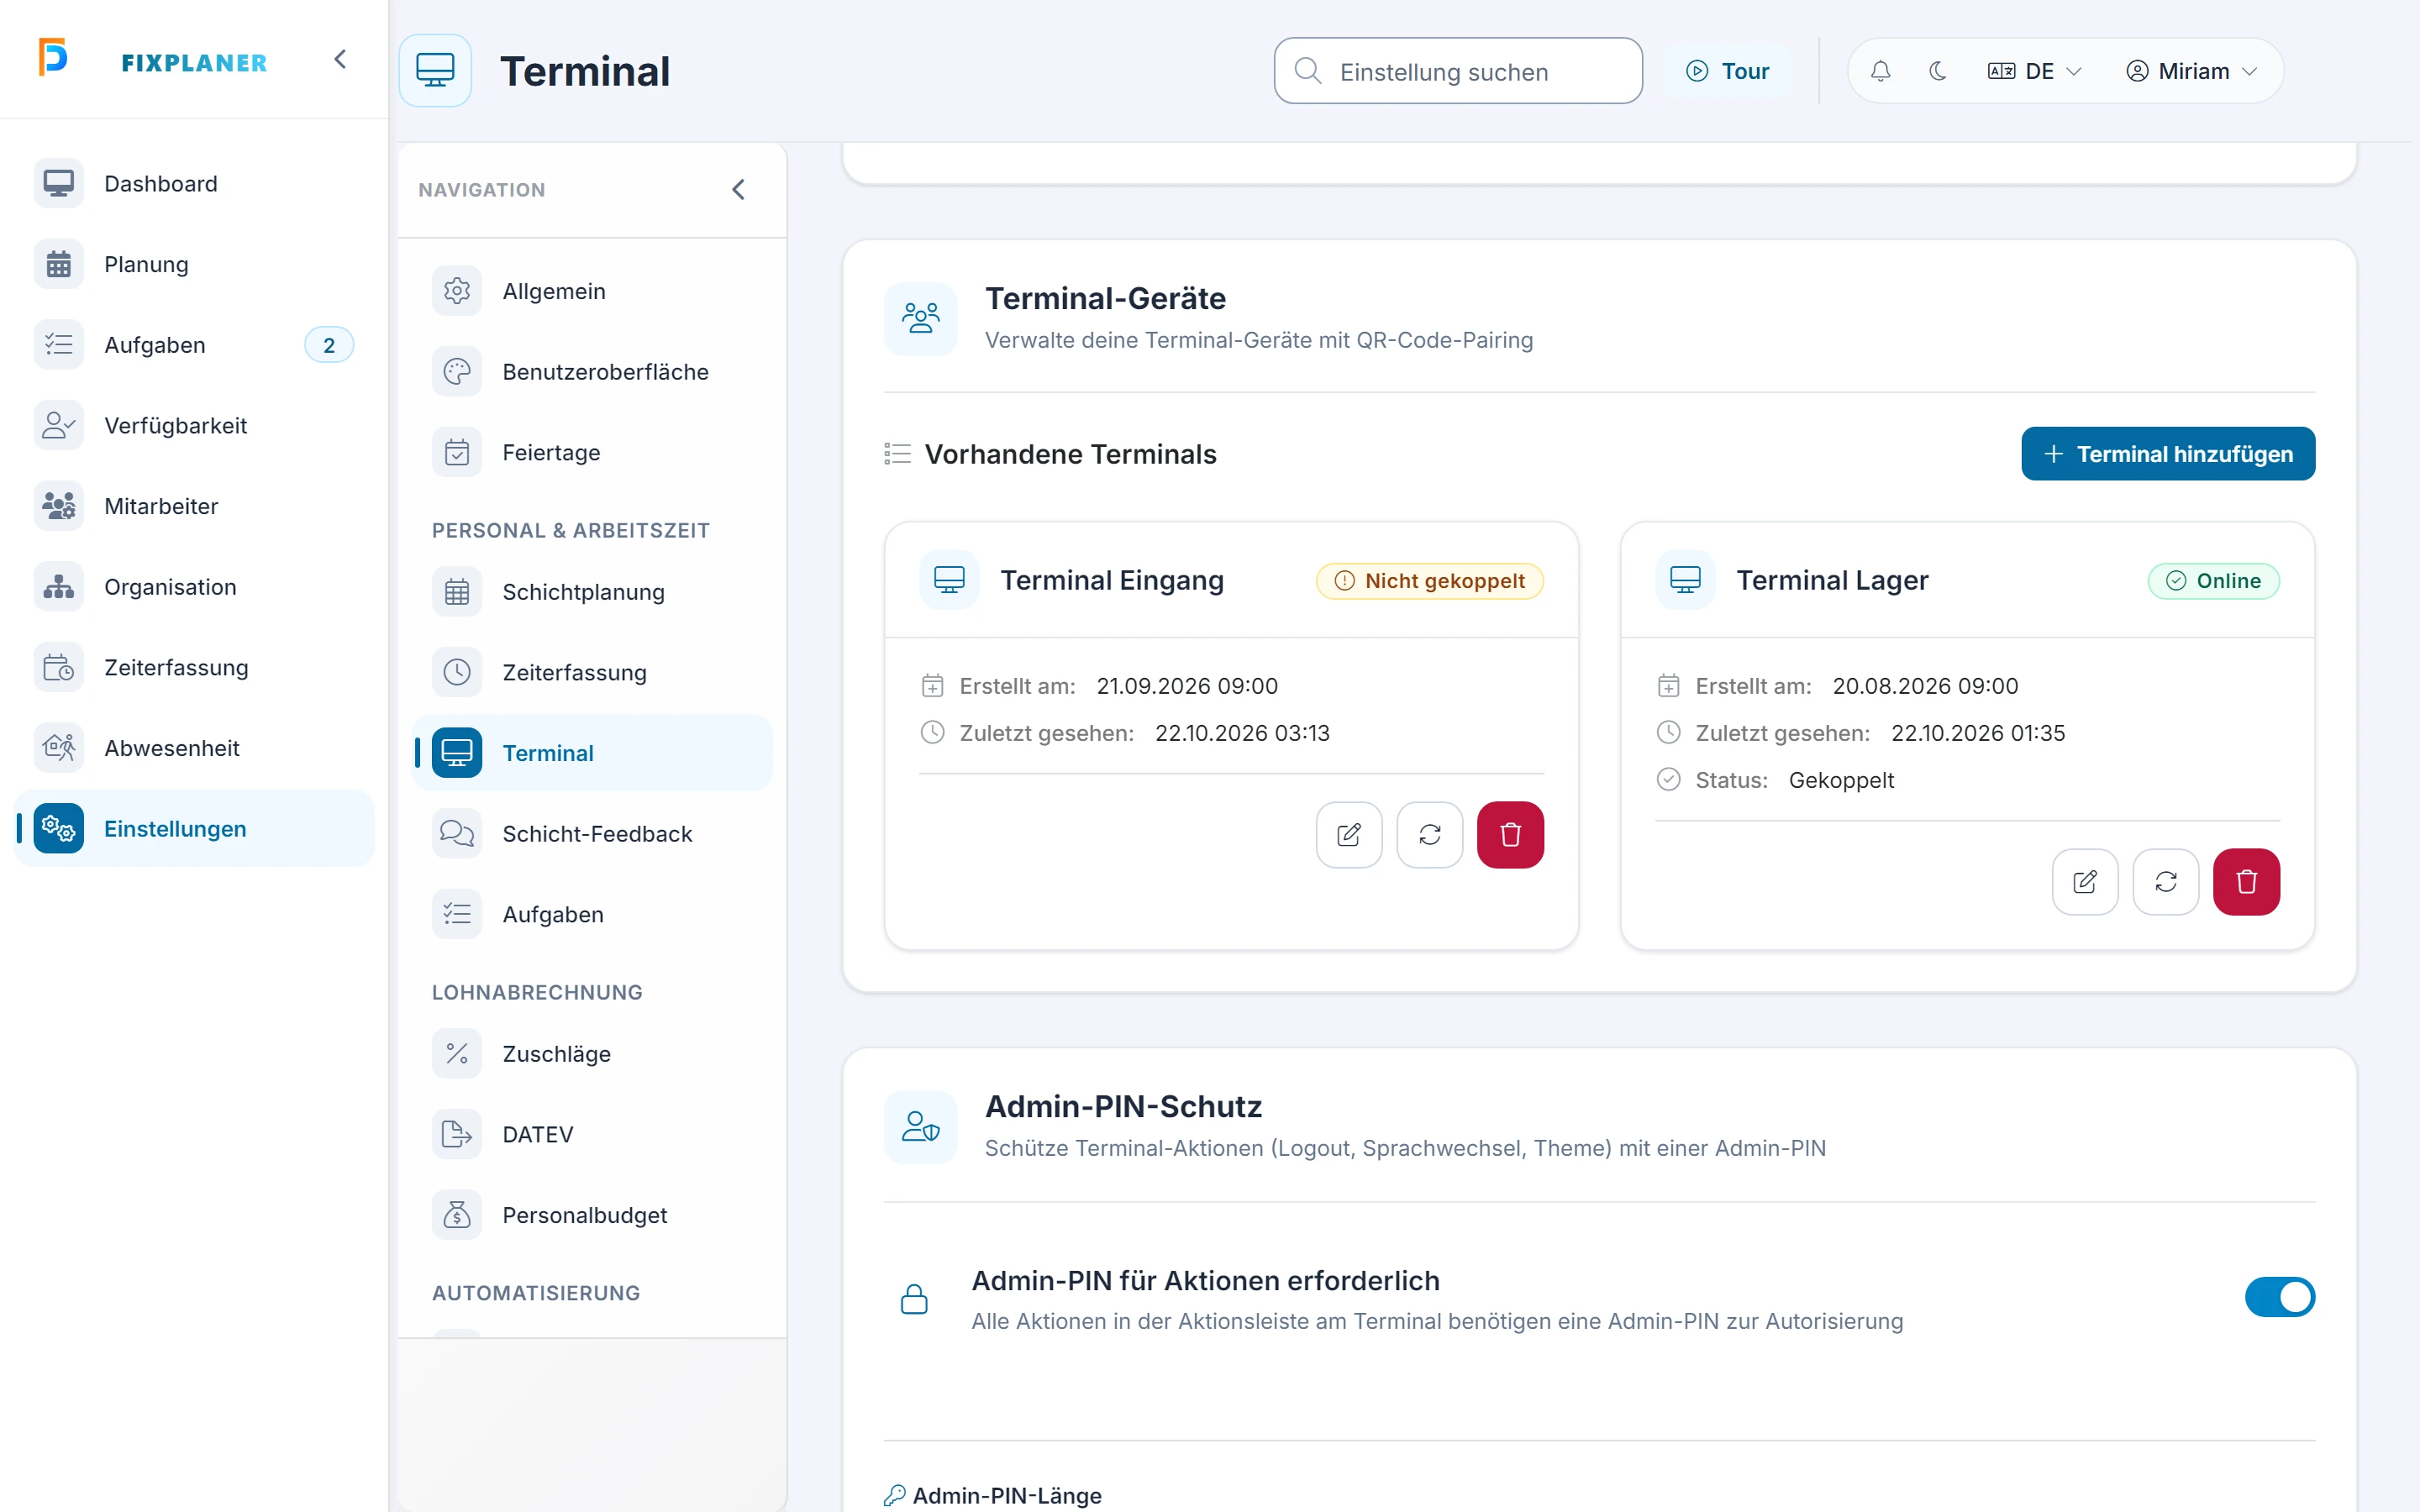Select Einstellungen in main sidebar
Screen dimensions: 2420x1512
pos(194,829)
